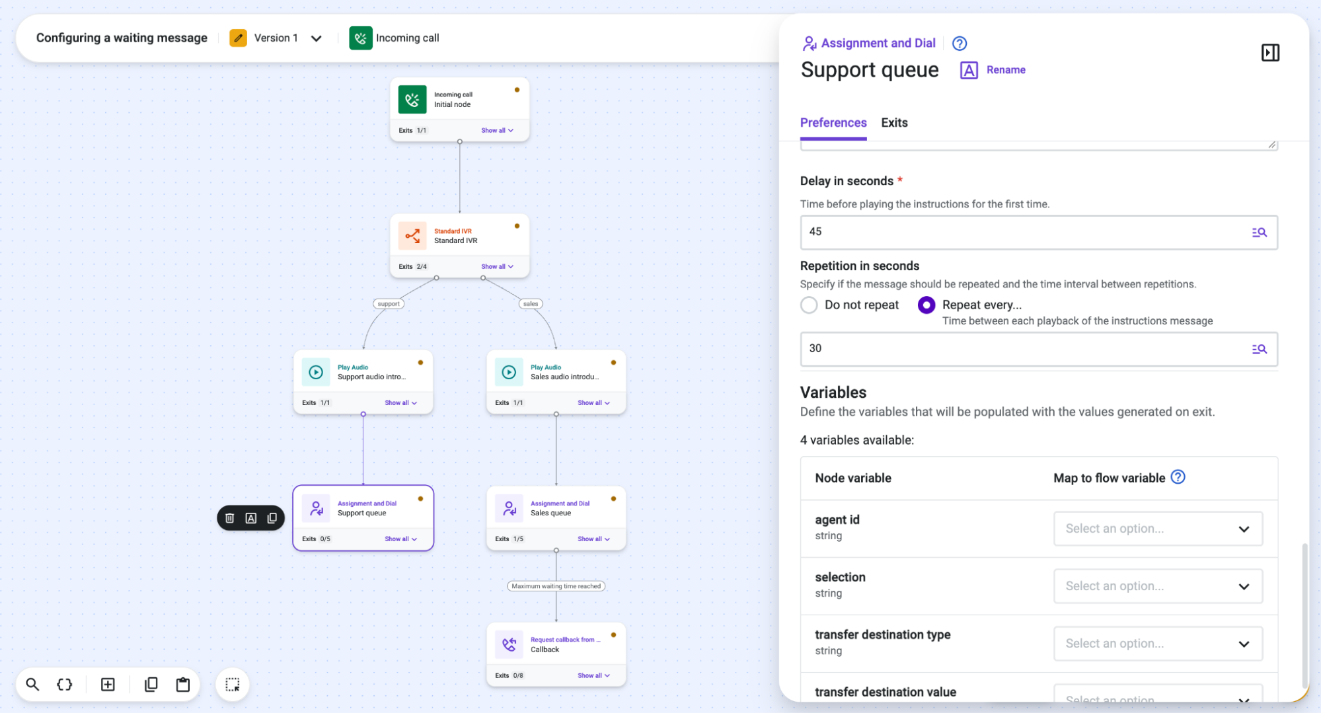This screenshot has width=1321, height=713.
Task: Click the Assignment and Dial type label
Action: 878,43
